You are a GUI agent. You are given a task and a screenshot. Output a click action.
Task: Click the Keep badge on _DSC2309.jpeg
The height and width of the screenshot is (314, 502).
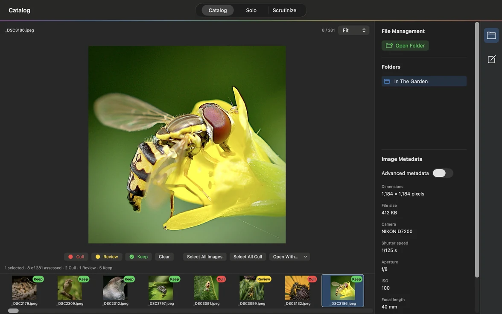pos(84,279)
